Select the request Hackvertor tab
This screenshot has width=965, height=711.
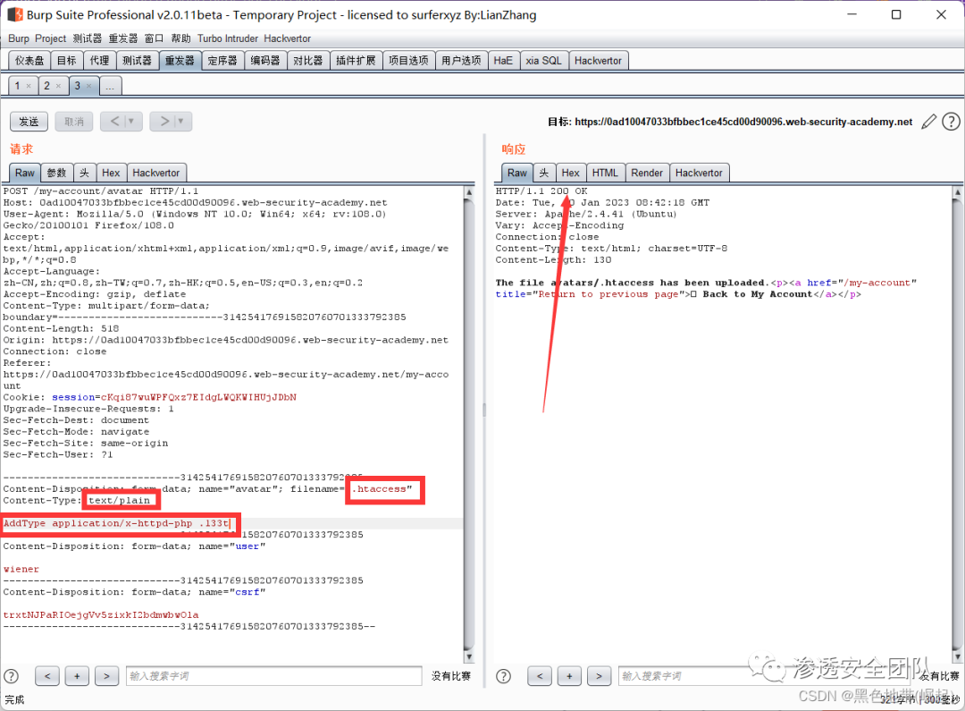tap(156, 174)
